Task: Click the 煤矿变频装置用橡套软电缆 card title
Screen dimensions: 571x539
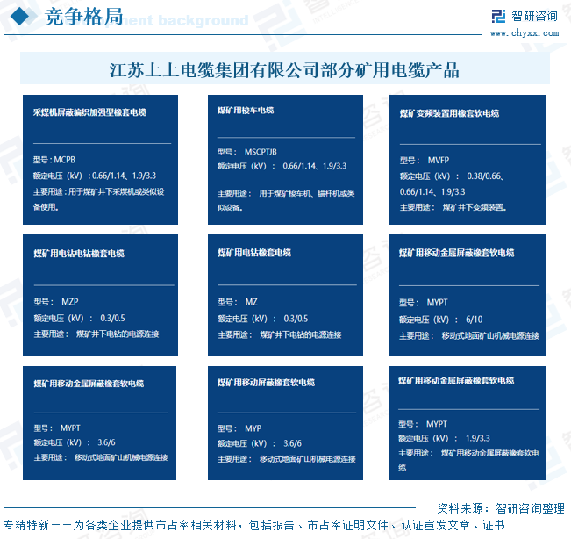Action: 449,113
